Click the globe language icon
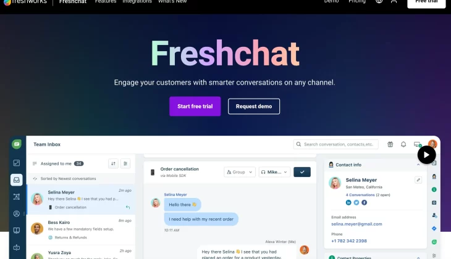451x259 pixels. [x=379, y=1]
